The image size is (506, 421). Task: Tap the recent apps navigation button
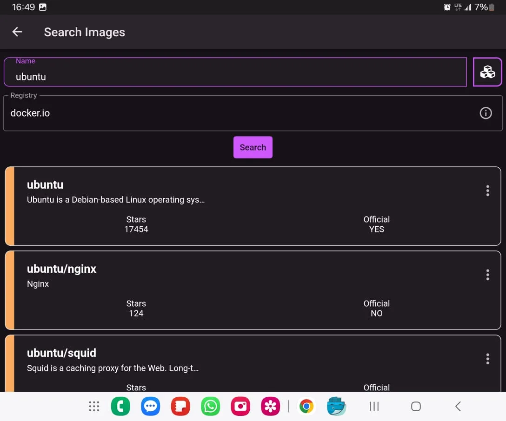[374, 406]
